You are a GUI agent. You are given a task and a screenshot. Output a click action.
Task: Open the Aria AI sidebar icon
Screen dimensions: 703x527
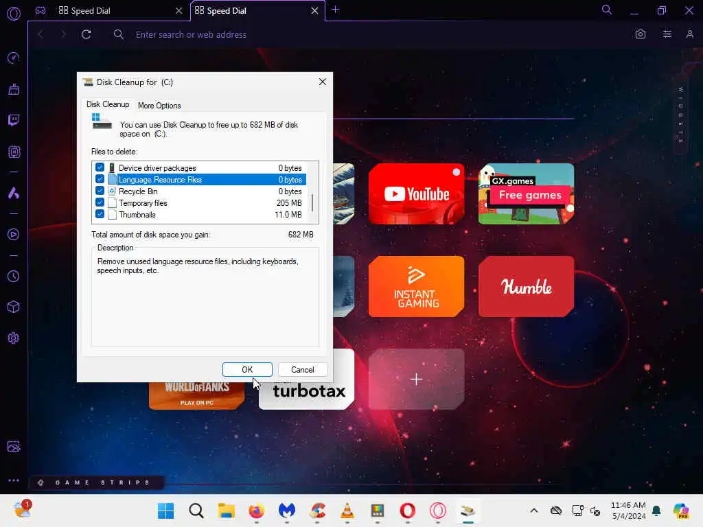(x=14, y=193)
